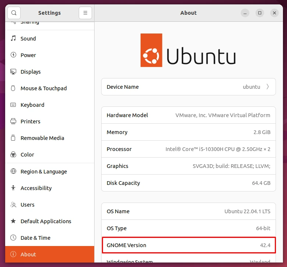The height and width of the screenshot is (267, 287).
Task: Click the Date & Time clock icon
Action: pyautogui.click(x=13, y=238)
